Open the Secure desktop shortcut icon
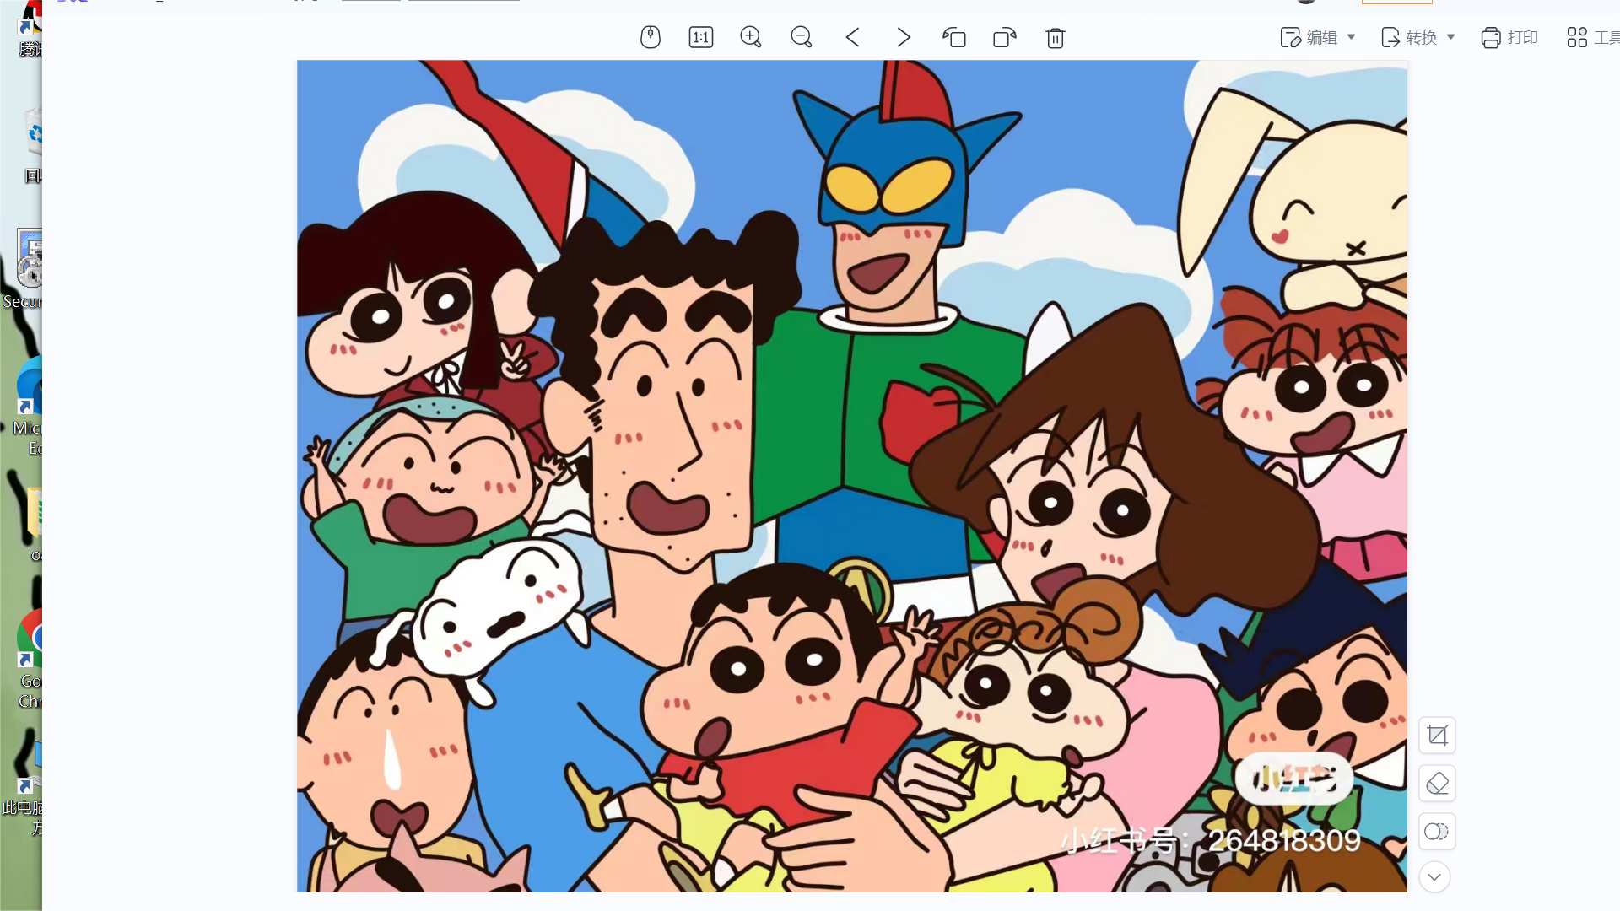The image size is (1620, 911). tap(24, 270)
